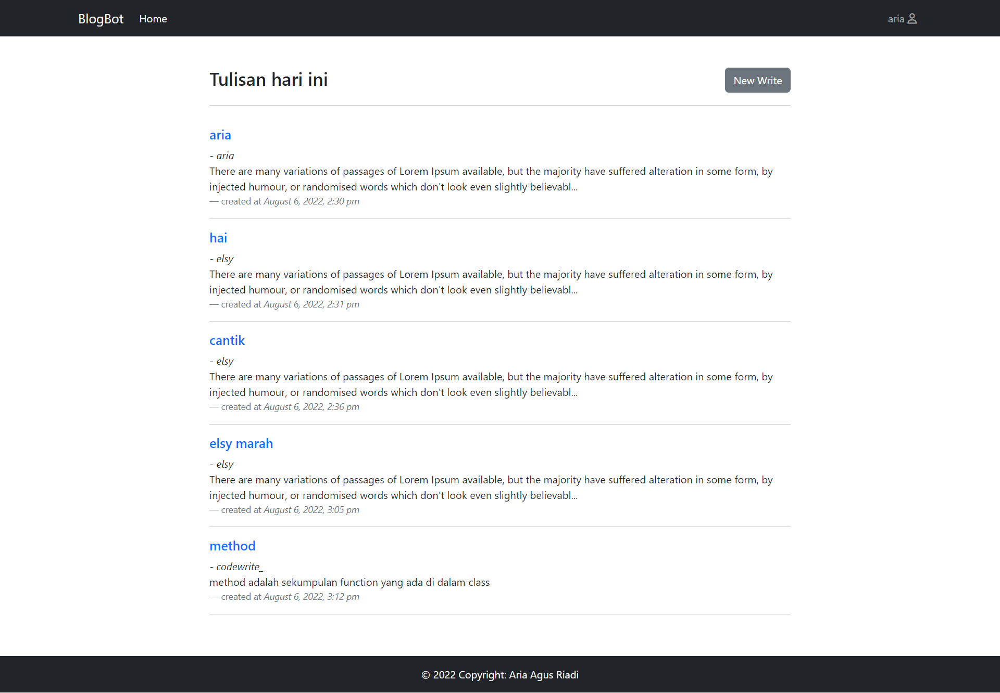
Task: Open the "method" blog post
Action: (x=232, y=546)
